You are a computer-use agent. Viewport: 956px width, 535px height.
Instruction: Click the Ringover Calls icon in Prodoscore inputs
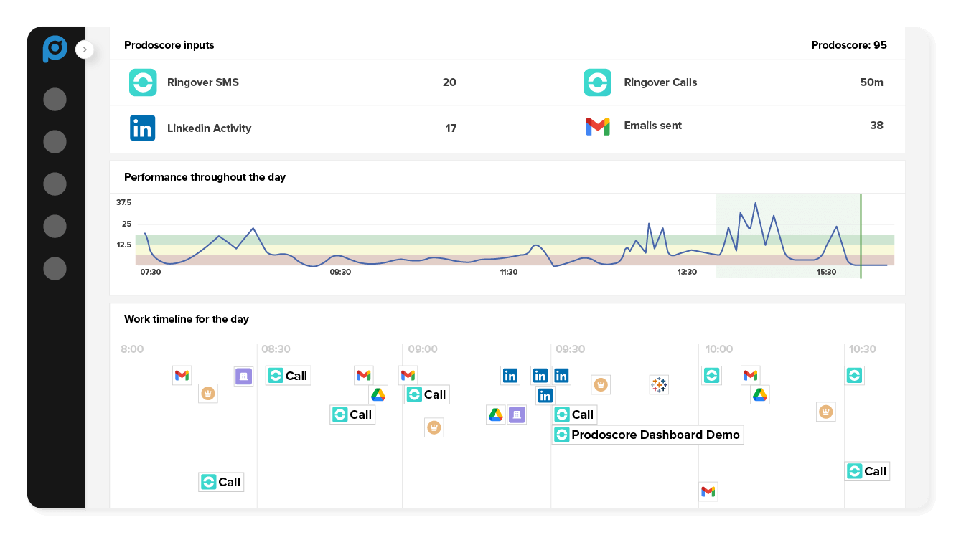597,82
